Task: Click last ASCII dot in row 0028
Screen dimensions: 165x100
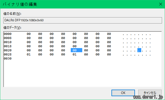Action: point(150,55)
